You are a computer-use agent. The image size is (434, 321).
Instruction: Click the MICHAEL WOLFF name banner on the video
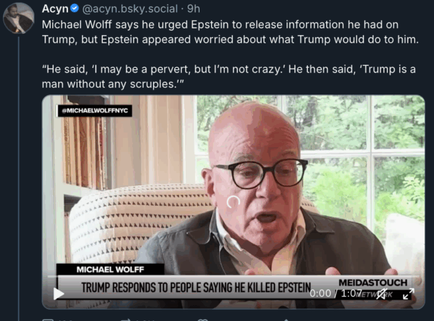(x=110, y=269)
